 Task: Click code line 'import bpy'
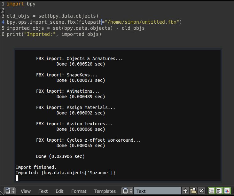(x=21, y=4)
